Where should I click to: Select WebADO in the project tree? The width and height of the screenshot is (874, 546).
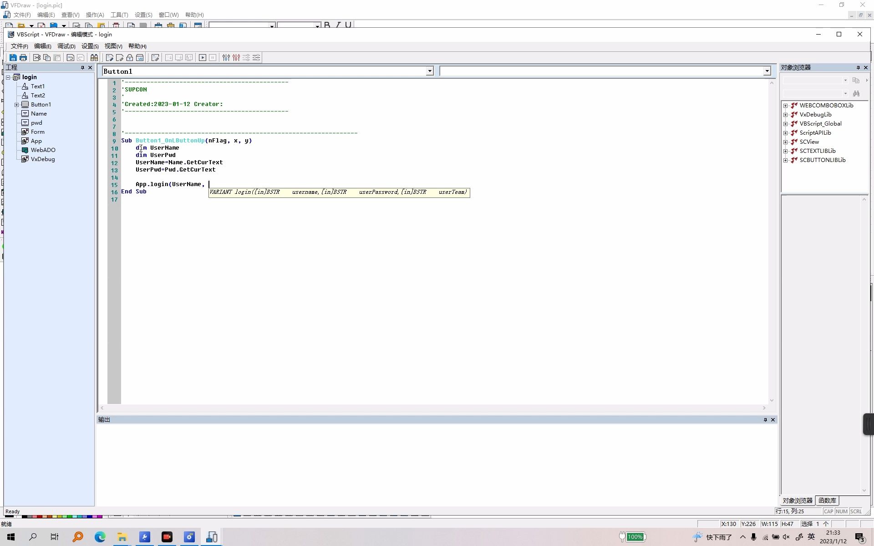pos(43,150)
